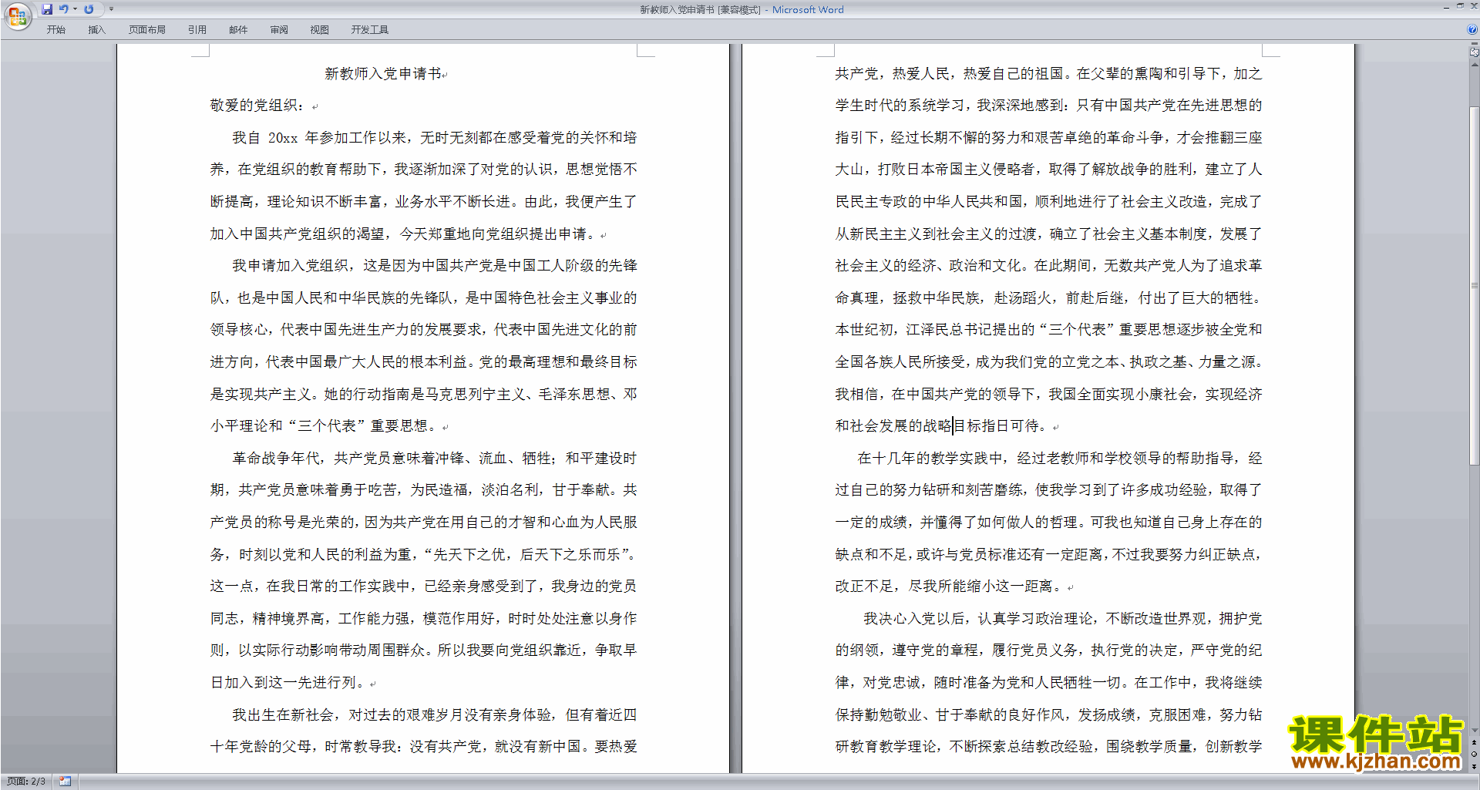The height and width of the screenshot is (790, 1480).
Task: Open the 开始 ribbon tab
Action: coord(56,30)
